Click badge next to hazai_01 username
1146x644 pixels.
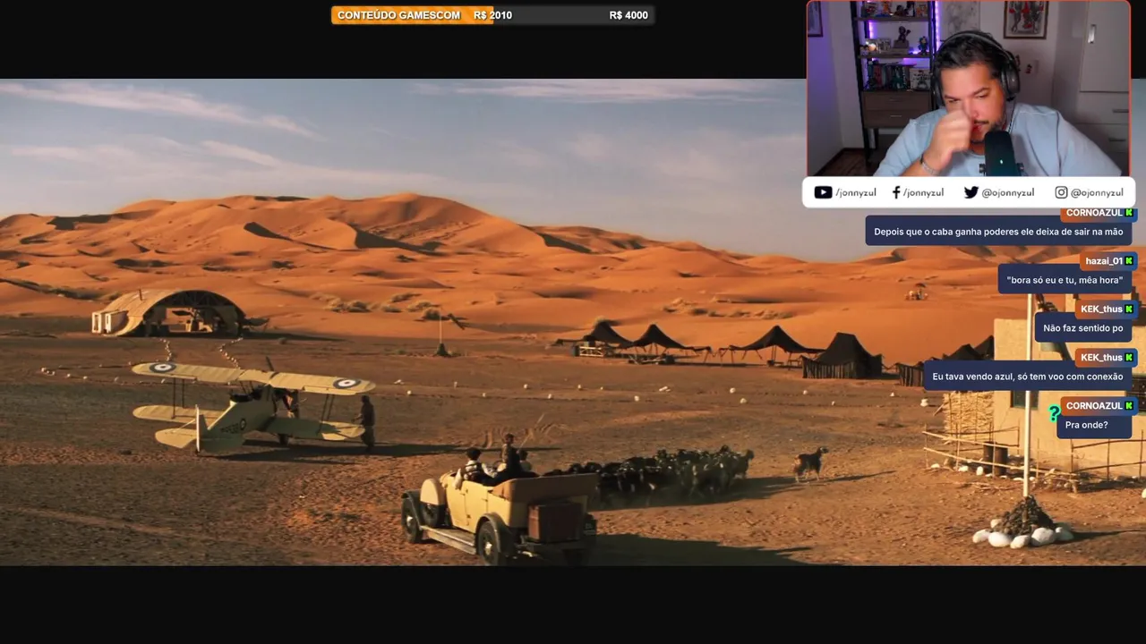(1129, 261)
